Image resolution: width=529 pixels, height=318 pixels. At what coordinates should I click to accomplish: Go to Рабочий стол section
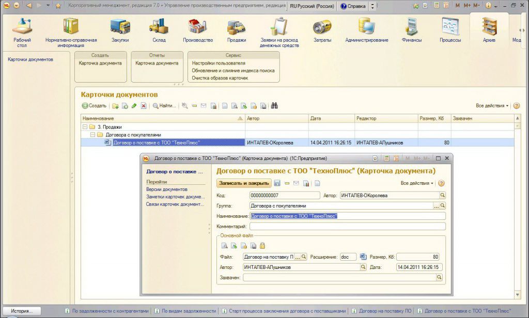22,33
